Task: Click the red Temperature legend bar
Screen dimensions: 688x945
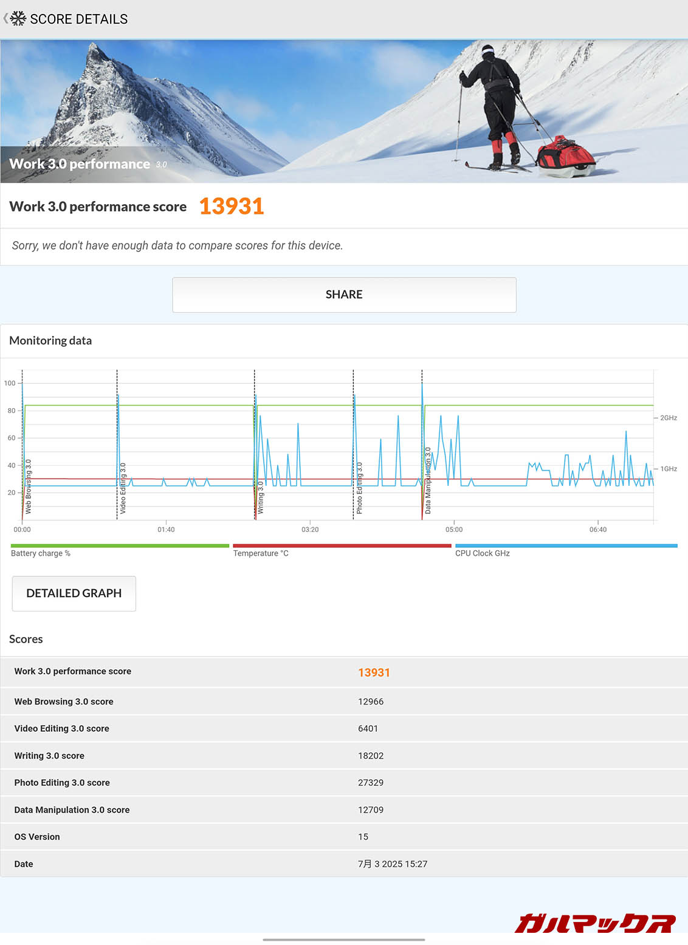Action: (342, 546)
